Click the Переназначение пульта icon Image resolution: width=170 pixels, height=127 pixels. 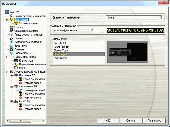16,64
